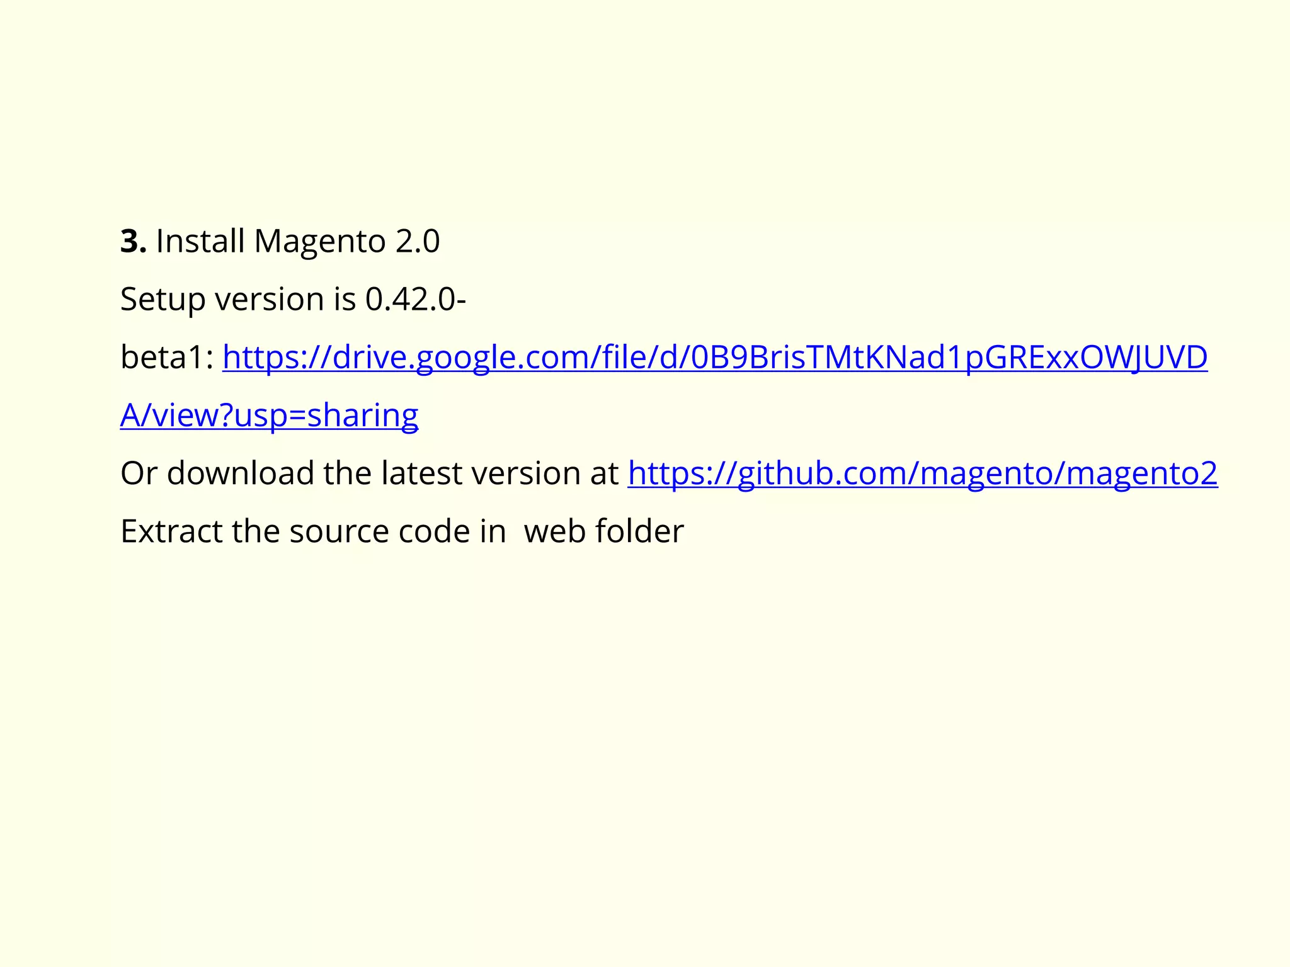
Task: Open the GitHub magento2 repository link
Action: tap(923, 473)
